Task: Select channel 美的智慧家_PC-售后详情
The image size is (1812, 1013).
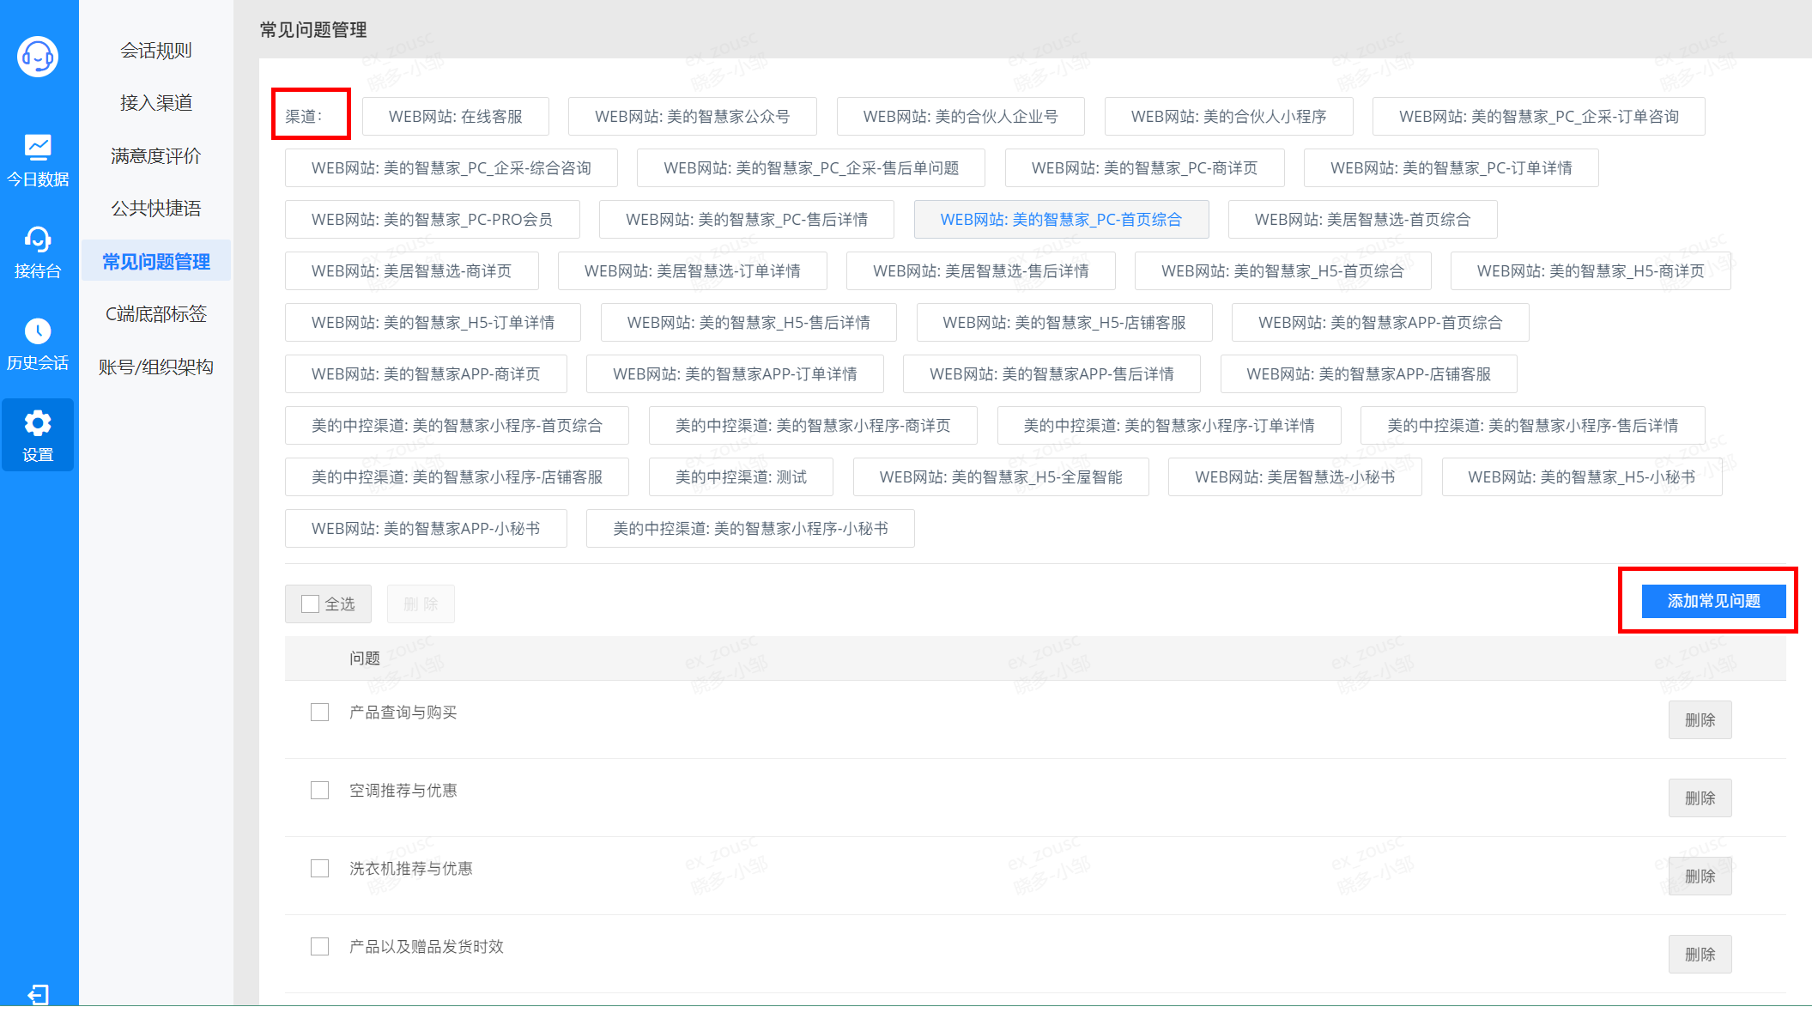Action: 747,220
